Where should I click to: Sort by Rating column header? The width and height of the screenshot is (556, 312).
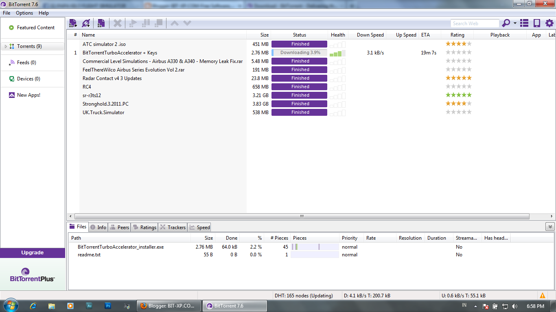(457, 35)
